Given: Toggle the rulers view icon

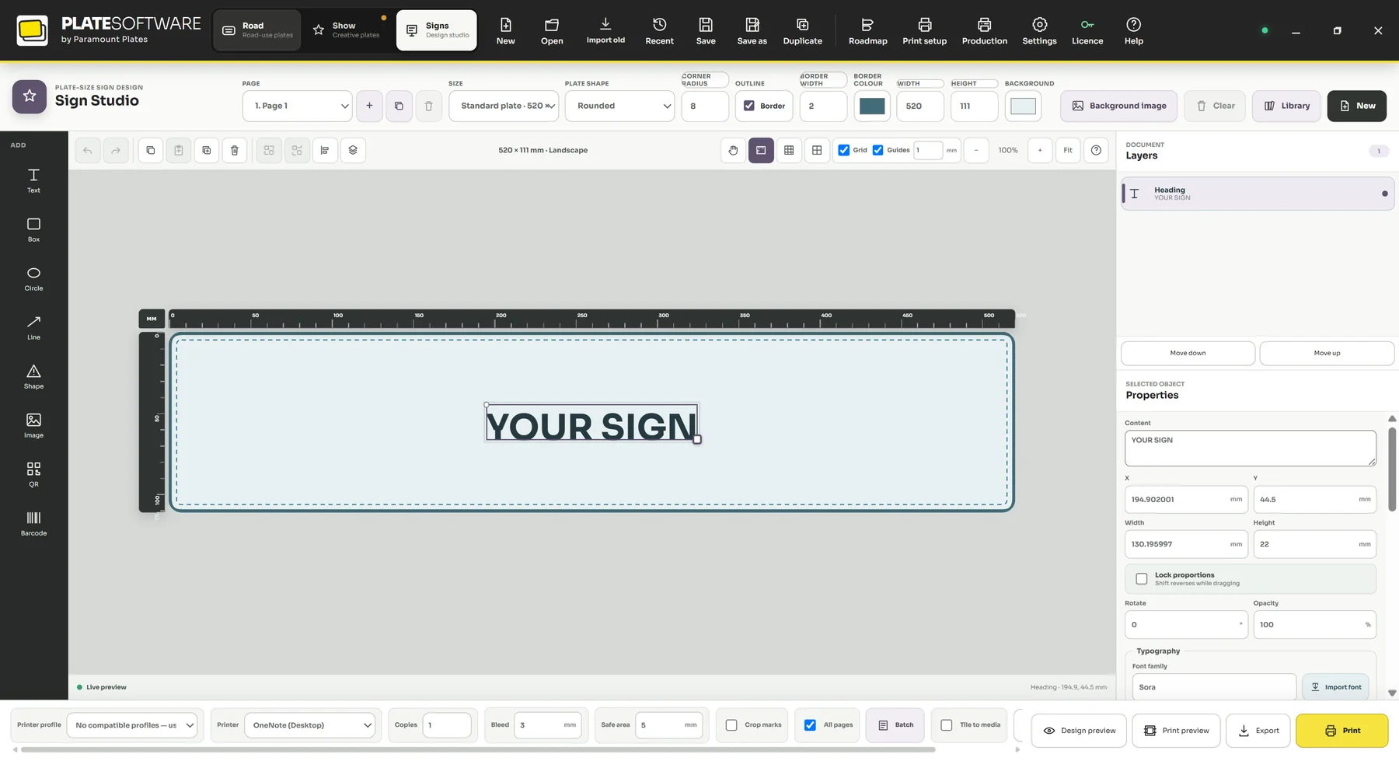Looking at the screenshot, I should click(761, 150).
